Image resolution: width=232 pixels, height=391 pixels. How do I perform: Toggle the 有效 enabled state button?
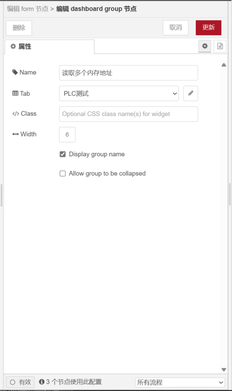coord(20,382)
